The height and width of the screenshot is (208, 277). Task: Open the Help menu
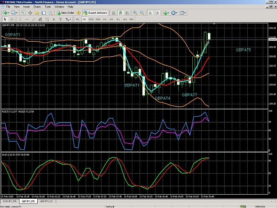click(x=70, y=7)
